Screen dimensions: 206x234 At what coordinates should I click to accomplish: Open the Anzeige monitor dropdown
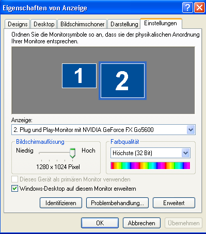191,130
